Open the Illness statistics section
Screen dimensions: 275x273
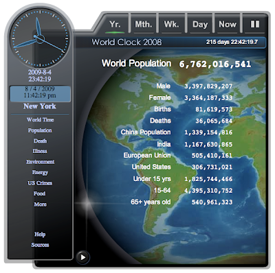40,151
